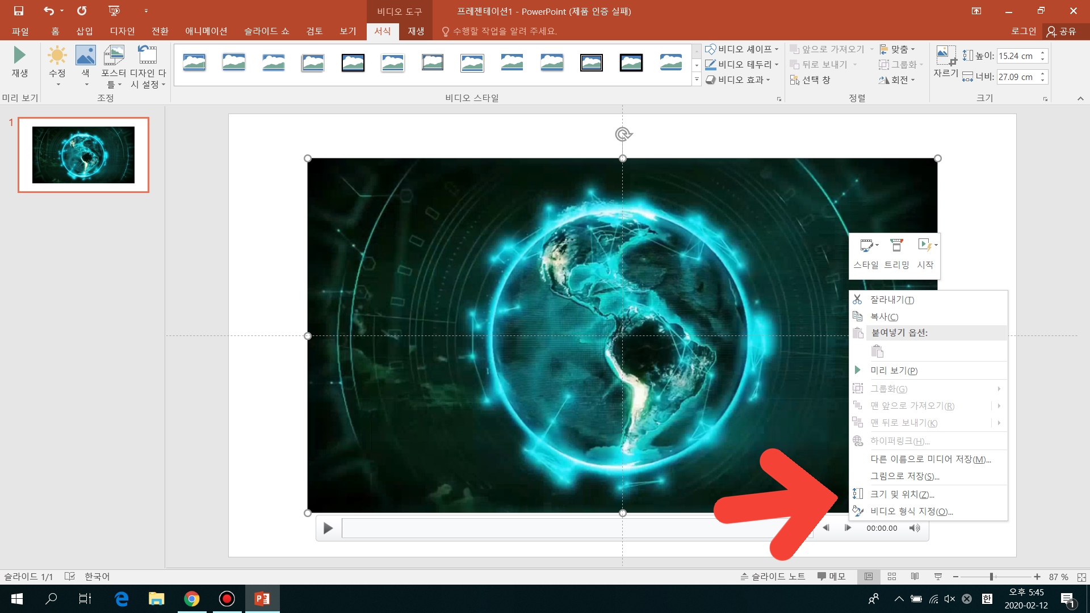Viewport: 1090px width, 613px height.
Task: Expand the video styles gallery More arrow
Action: point(697,80)
